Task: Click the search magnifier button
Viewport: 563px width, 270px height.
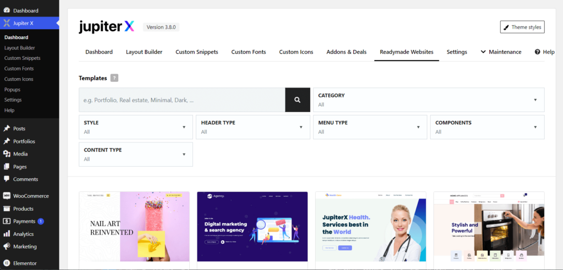Action: 297,100
